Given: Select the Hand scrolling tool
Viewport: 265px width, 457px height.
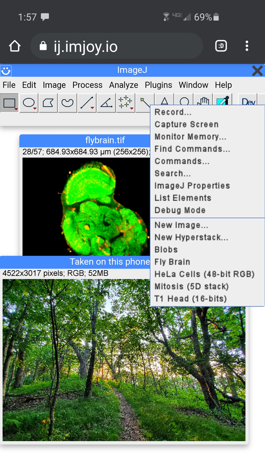Looking at the screenshot, I should click(203, 101).
